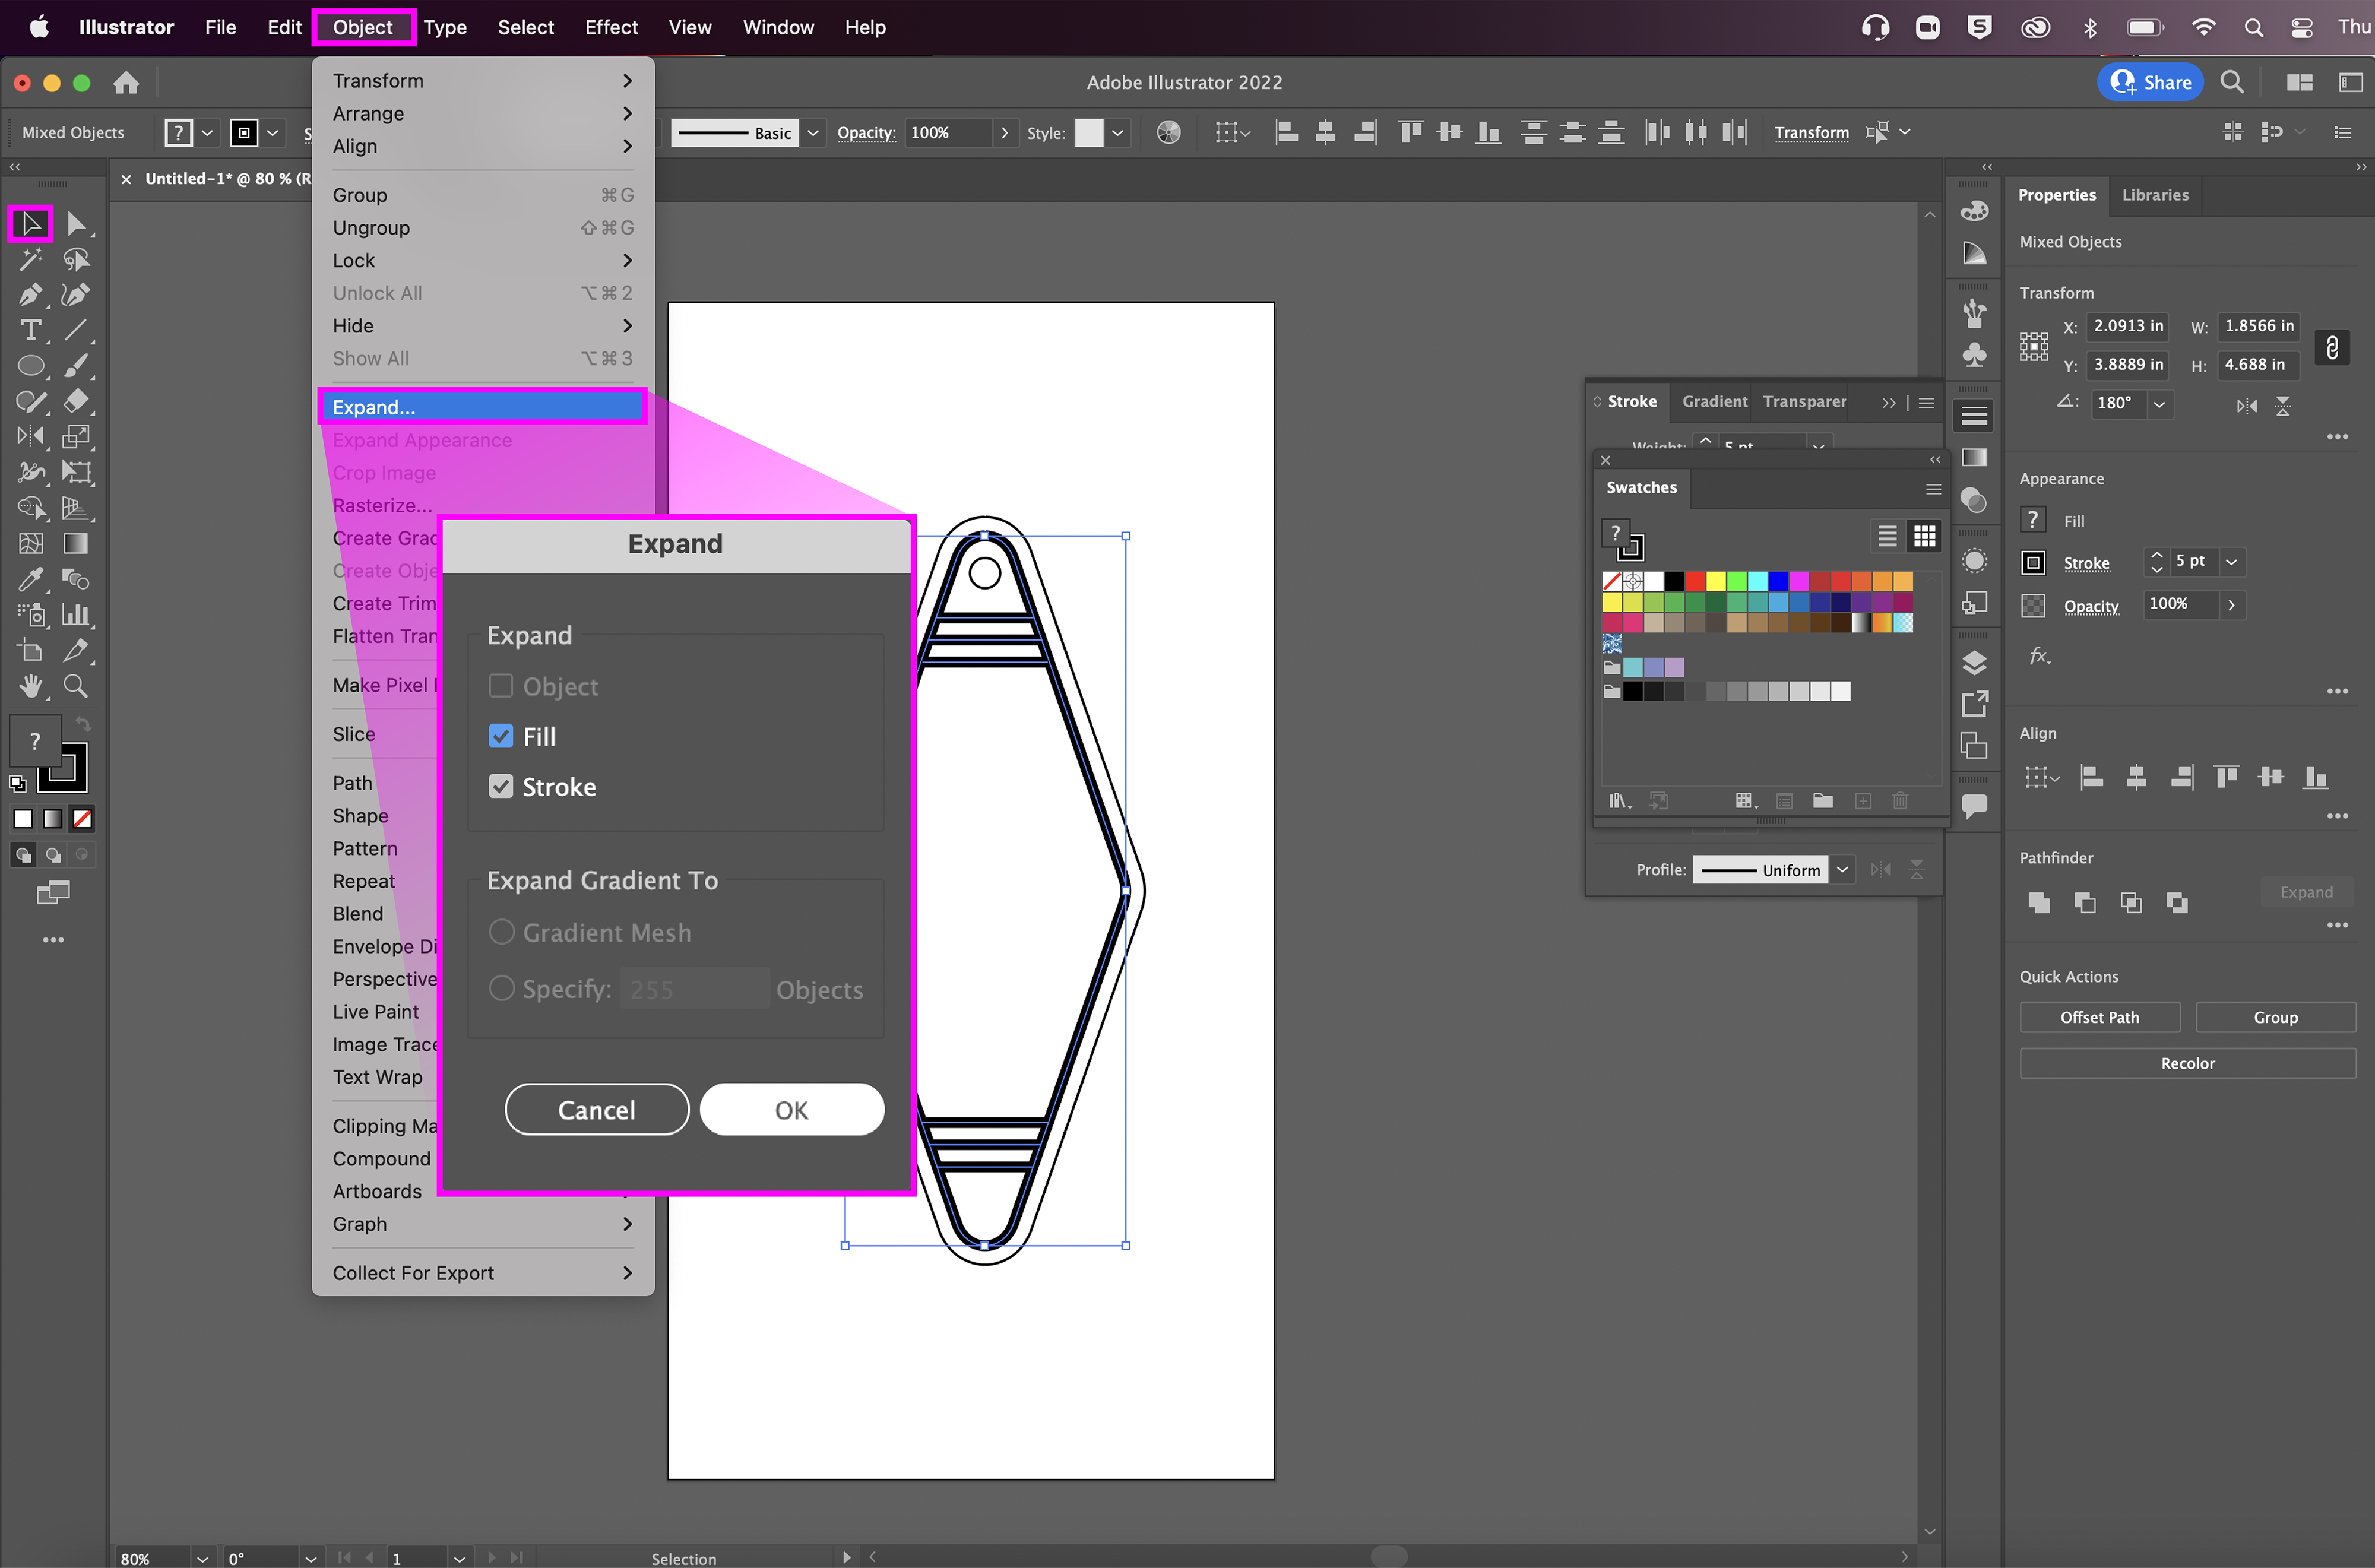Click the Offset Path quick action
The height and width of the screenshot is (1568, 2375).
[2099, 1017]
